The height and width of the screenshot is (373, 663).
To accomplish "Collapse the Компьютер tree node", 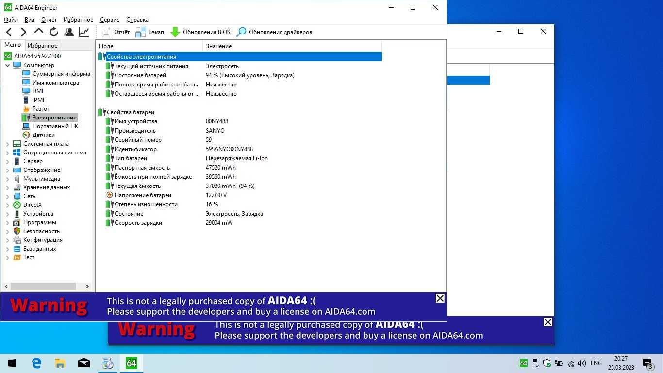I will click(8, 65).
